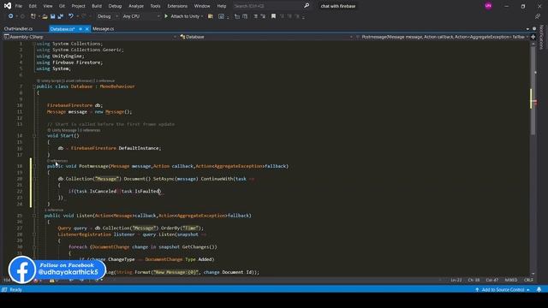This screenshot has height=308, width=548.
Task: Open the View menu
Action: pos(48,6)
